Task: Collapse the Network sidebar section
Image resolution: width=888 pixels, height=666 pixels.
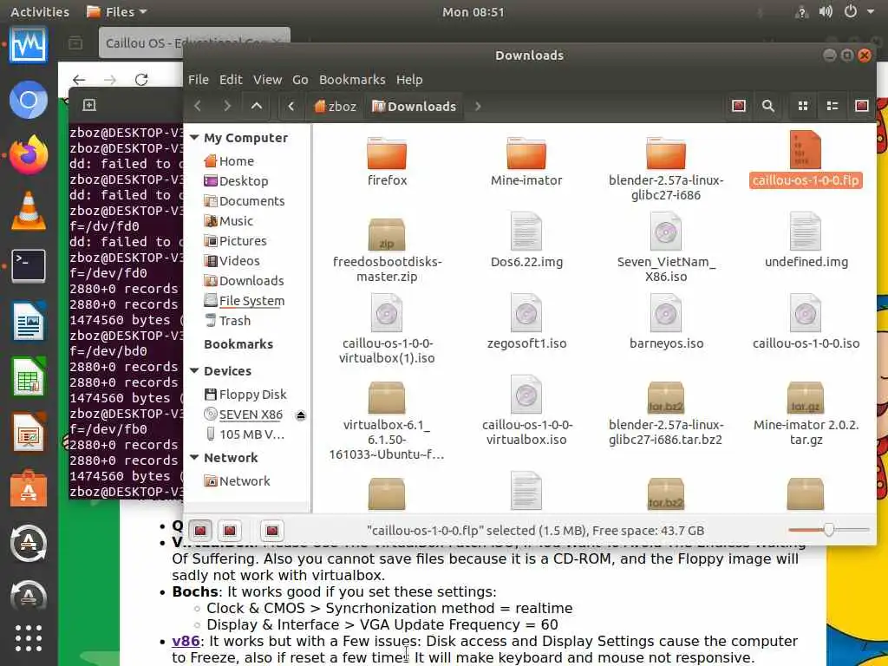Action: pyautogui.click(x=194, y=458)
